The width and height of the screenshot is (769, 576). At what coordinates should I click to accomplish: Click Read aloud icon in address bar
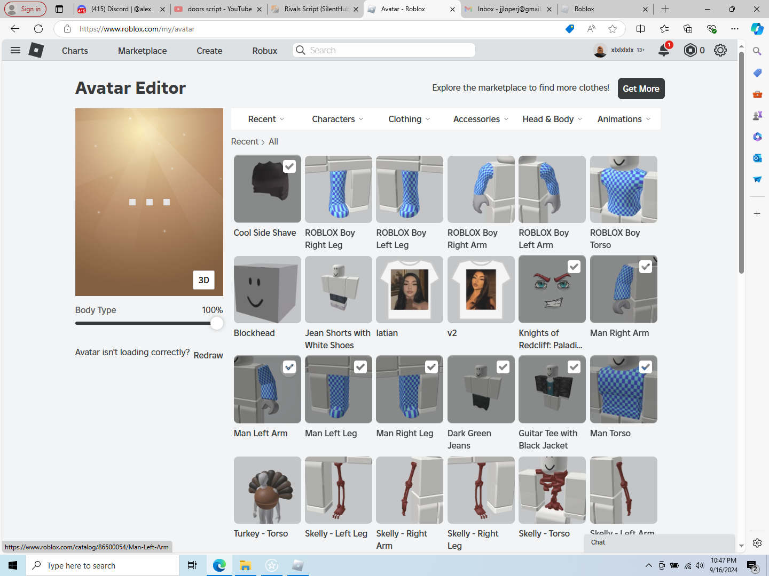(x=591, y=29)
